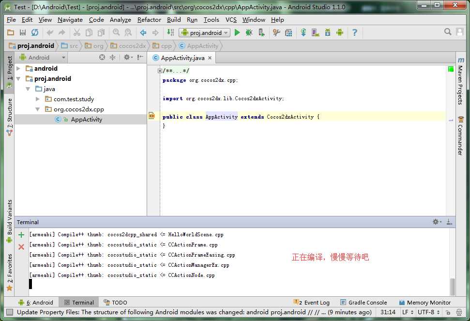Toggle the file lock icon in status bar
The height and width of the screenshot is (321, 470).
coord(448,312)
